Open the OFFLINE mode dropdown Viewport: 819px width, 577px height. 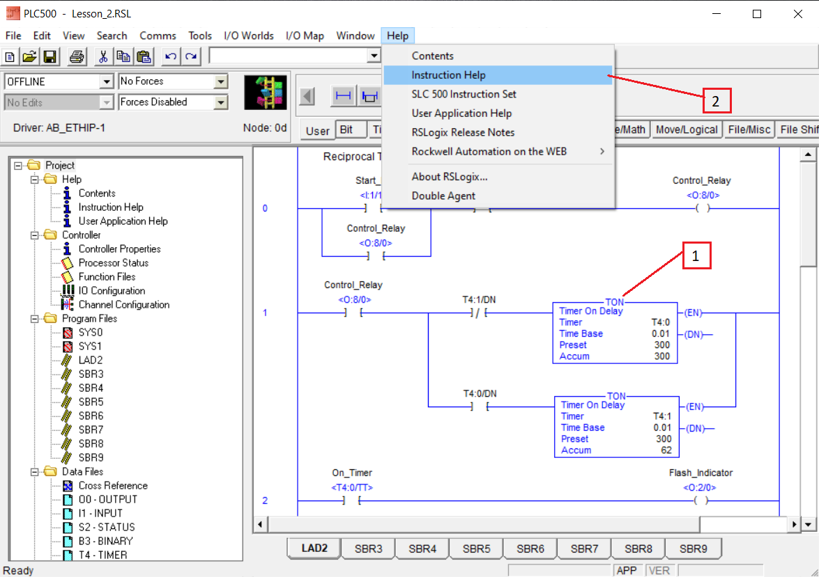pos(106,81)
